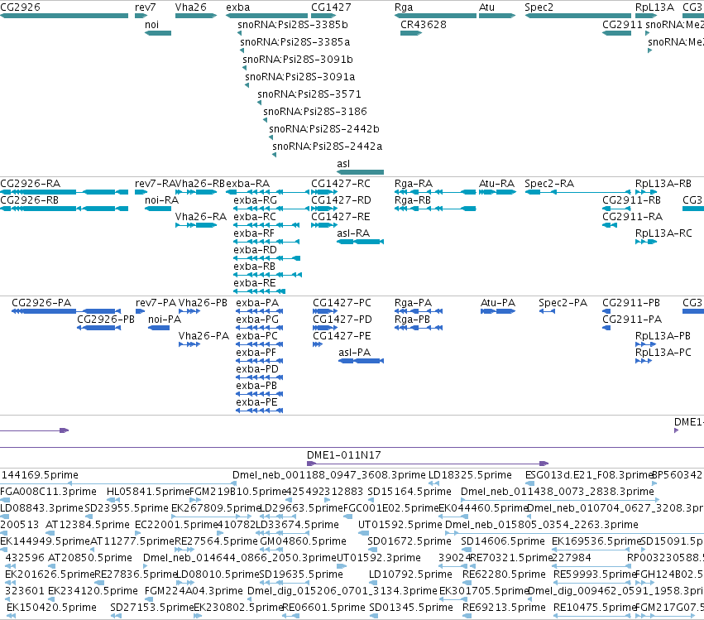Click the CG2926-PA protein feature

66,311
